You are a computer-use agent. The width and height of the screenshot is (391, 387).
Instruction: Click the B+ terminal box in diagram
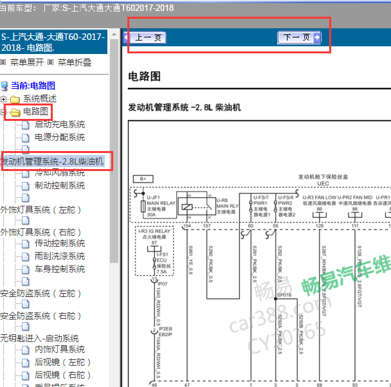tap(143, 179)
